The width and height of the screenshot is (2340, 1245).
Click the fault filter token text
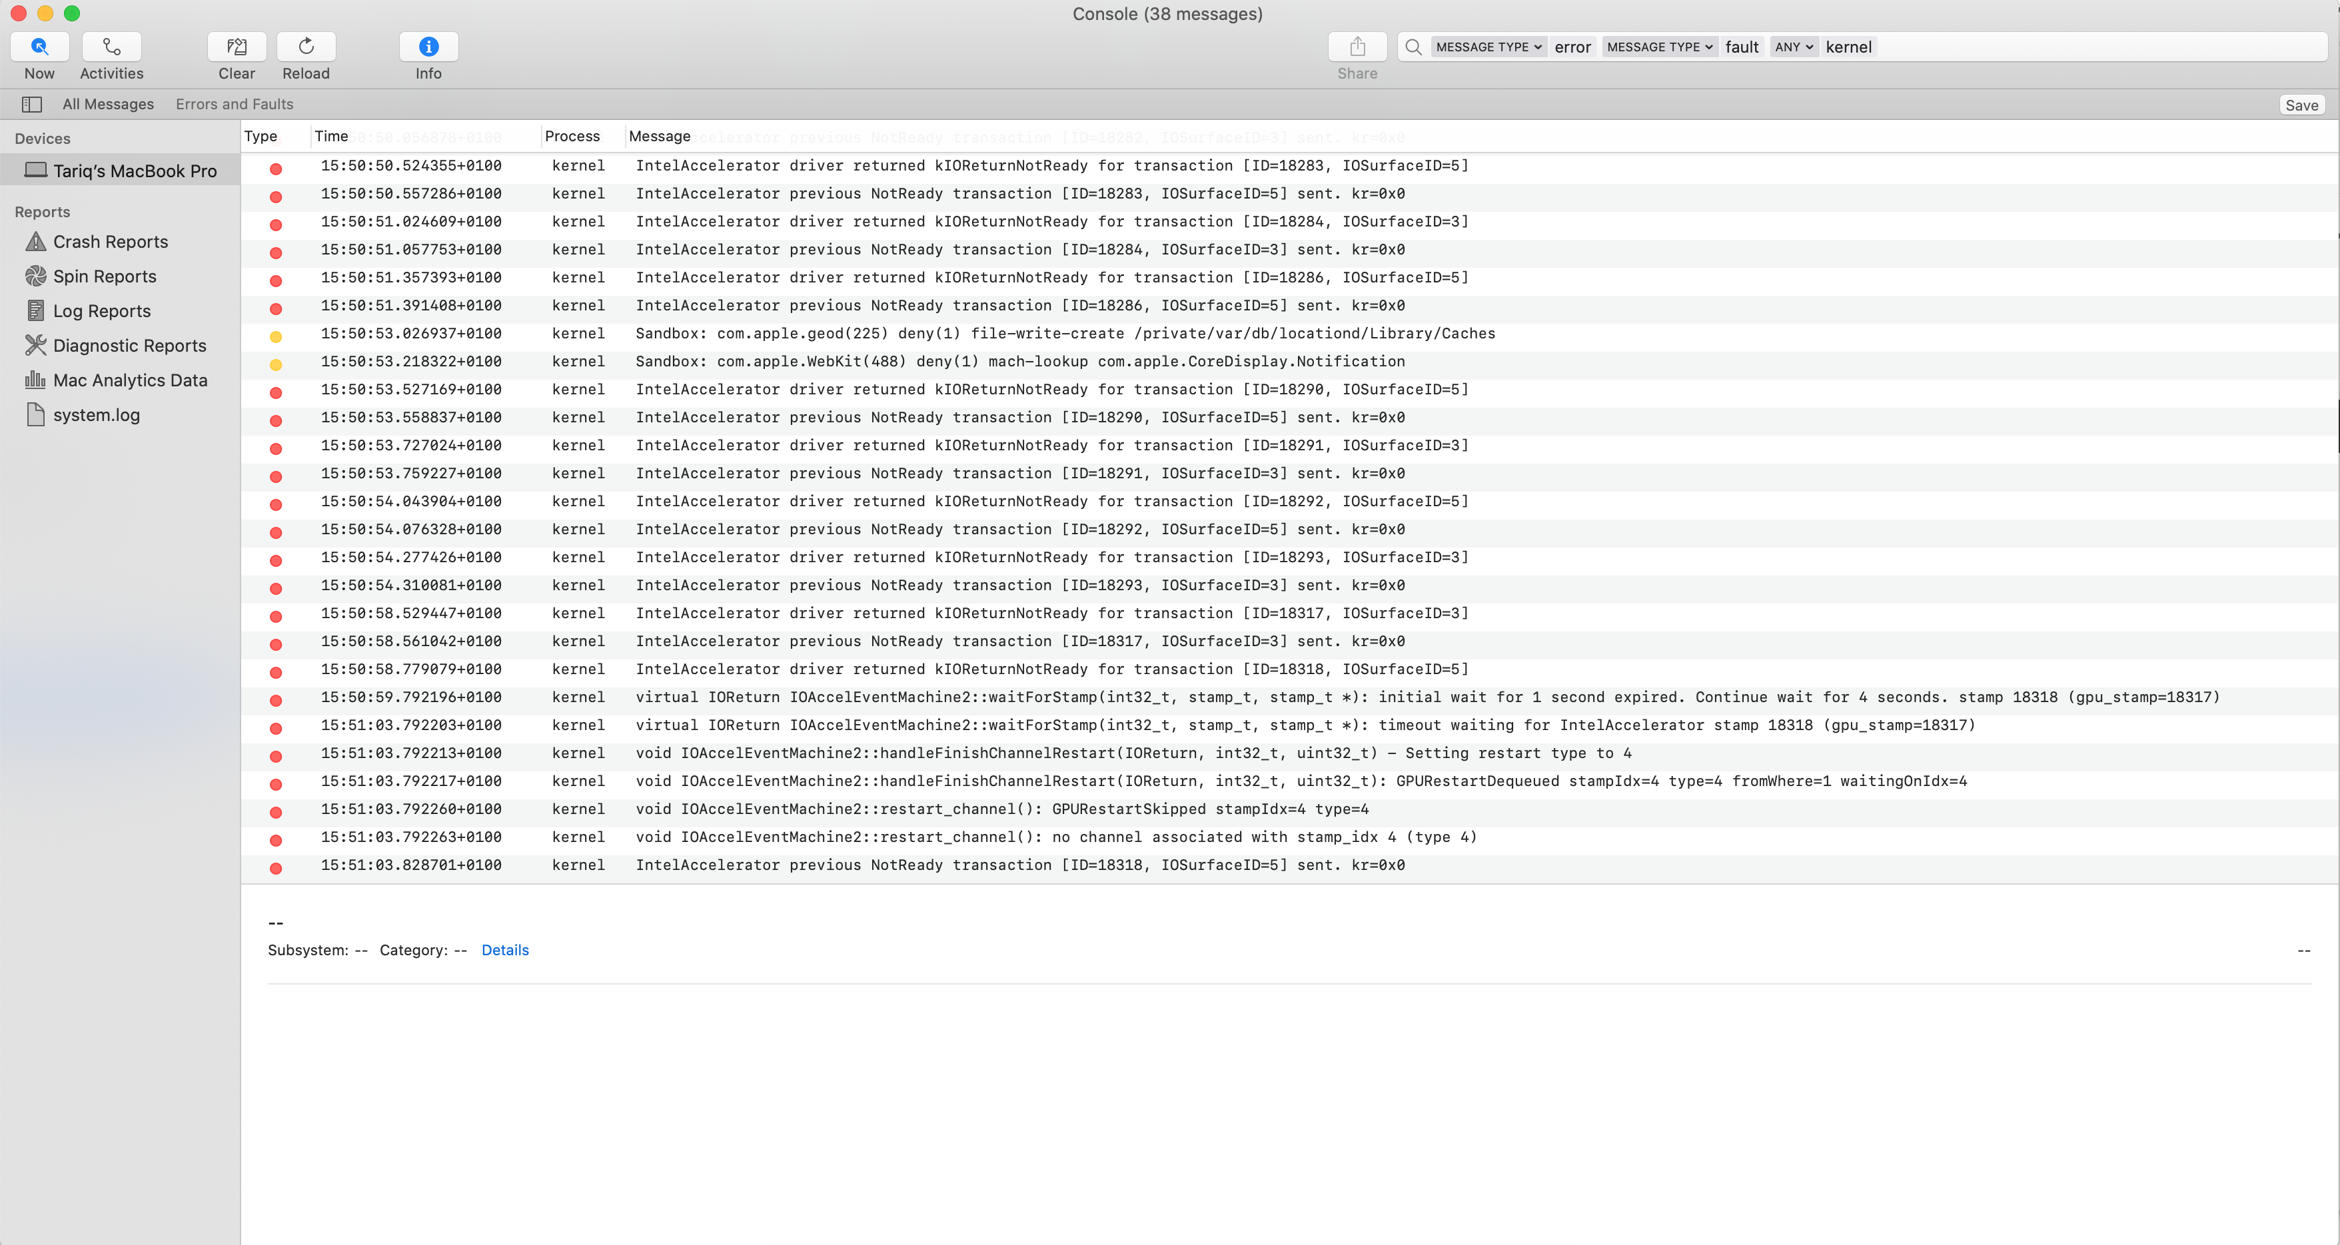[1742, 47]
